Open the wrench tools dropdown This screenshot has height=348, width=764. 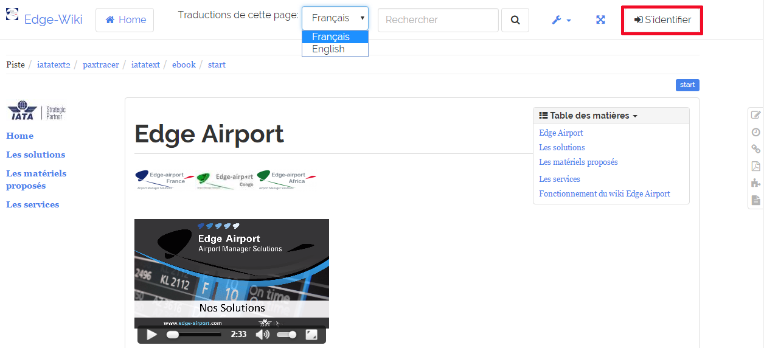(561, 20)
